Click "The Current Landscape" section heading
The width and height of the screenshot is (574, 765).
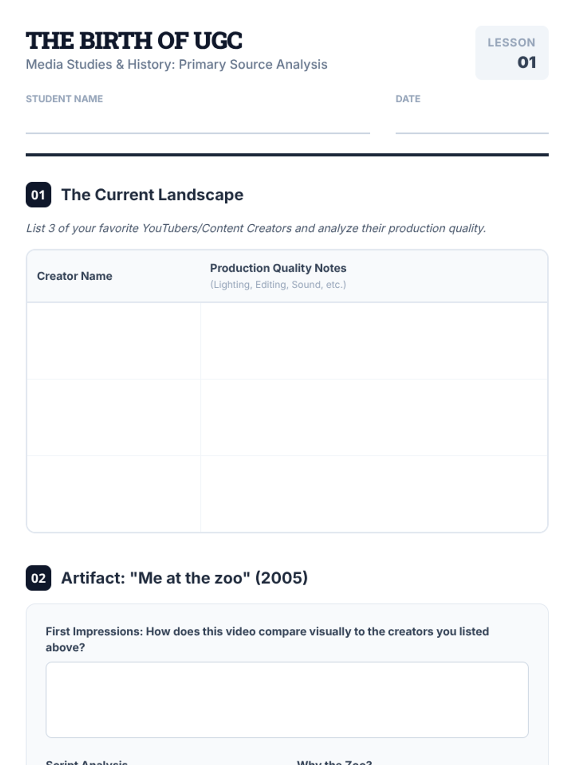(152, 195)
